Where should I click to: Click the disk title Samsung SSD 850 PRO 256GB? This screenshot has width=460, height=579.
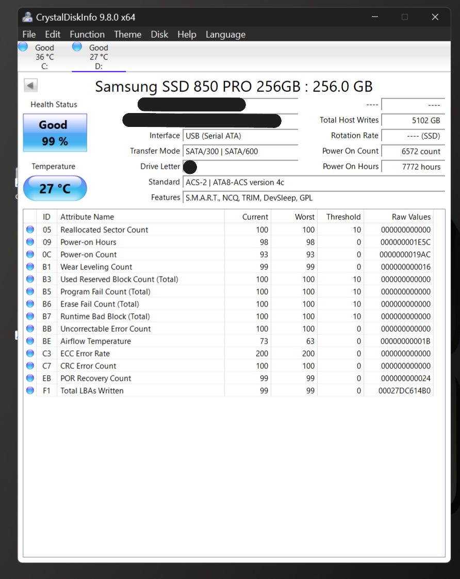coord(234,86)
